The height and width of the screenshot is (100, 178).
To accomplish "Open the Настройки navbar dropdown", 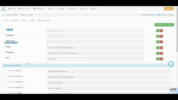I will point(83,9).
